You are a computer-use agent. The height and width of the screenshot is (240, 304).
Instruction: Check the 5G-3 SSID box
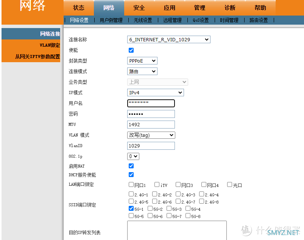169,209
